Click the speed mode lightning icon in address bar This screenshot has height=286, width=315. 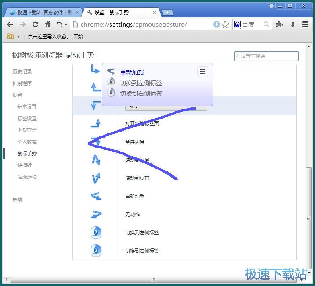coord(216,25)
